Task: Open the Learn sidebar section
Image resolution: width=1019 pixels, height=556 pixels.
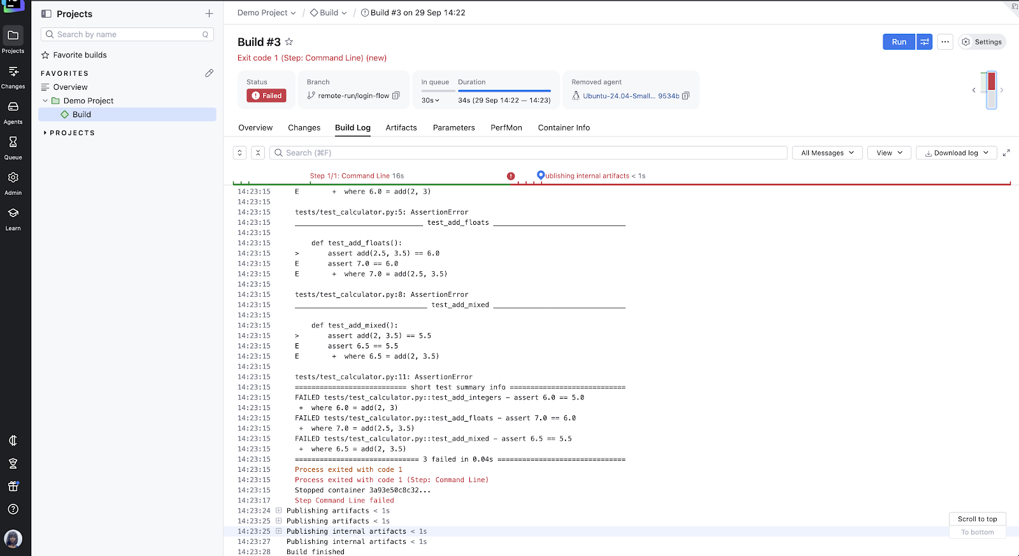Action: [x=13, y=218]
